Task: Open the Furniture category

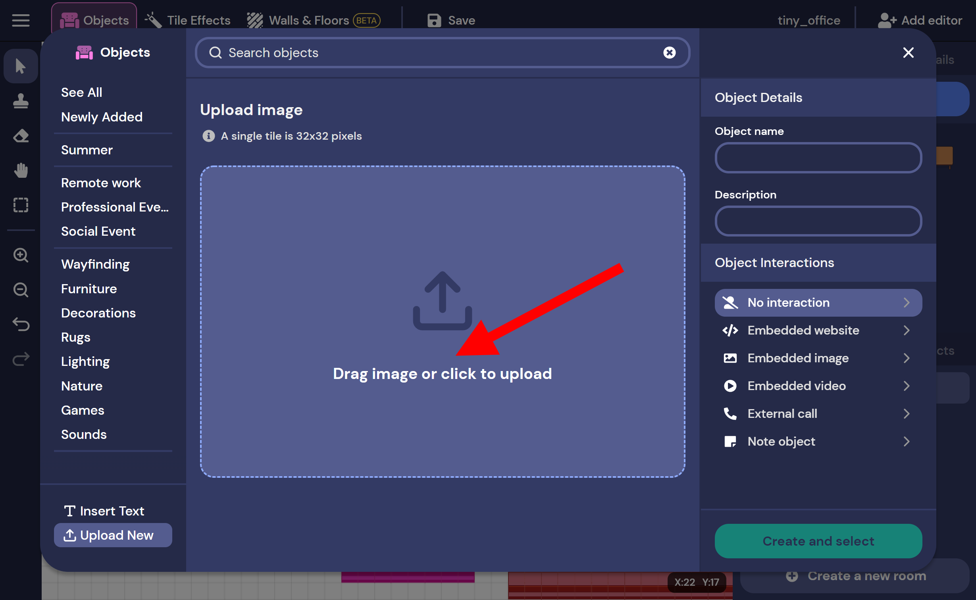Action: coord(89,289)
